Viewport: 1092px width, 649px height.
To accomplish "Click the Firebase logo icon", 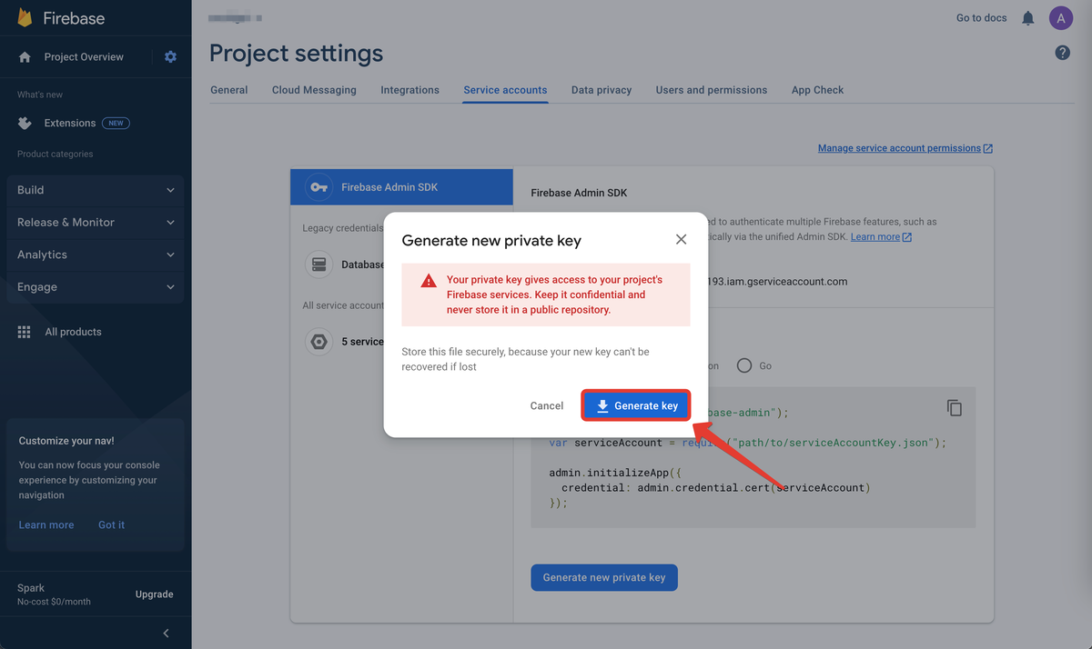I will tap(25, 18).
